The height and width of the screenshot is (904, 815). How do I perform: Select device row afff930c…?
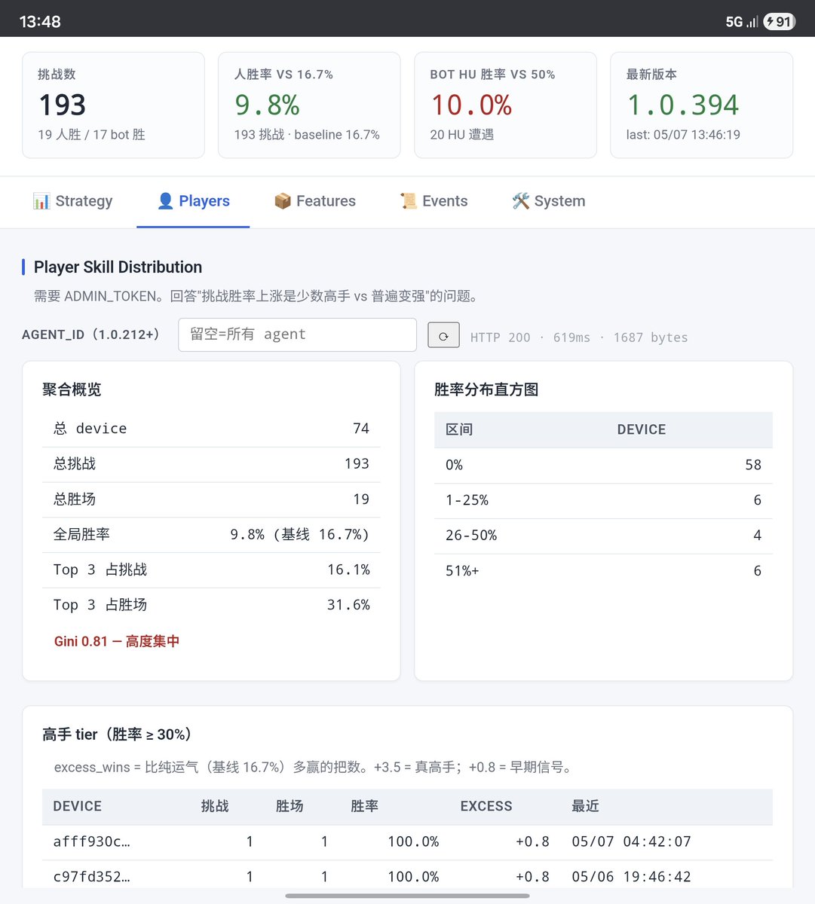click(x=407, y=841)
